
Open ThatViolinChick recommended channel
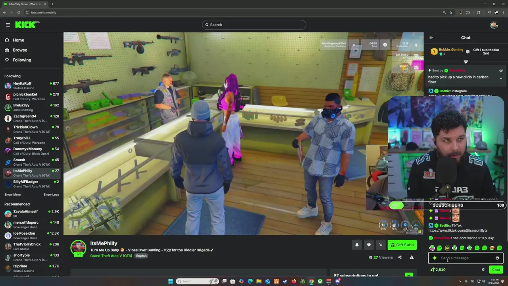pyautogui.click(x=32, y=246)
